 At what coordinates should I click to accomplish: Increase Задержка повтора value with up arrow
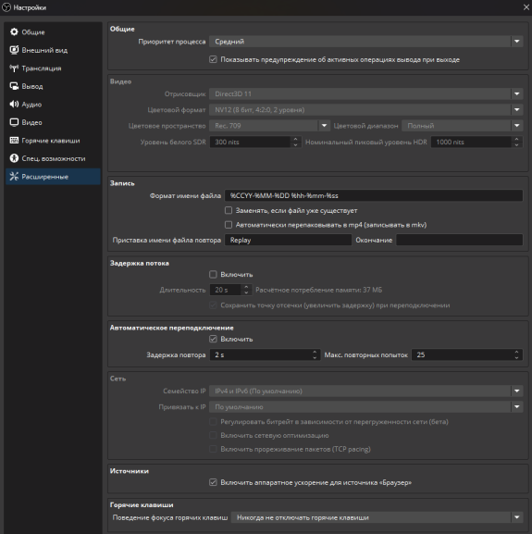[x=315, y=352]
